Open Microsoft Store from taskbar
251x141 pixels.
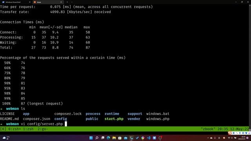pos(120,138)
